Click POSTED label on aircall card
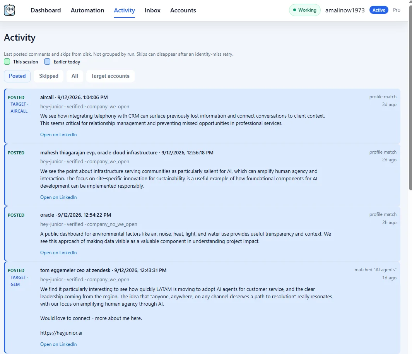The height and width of the screenshot is (354, 412). (x=16, y=97)
